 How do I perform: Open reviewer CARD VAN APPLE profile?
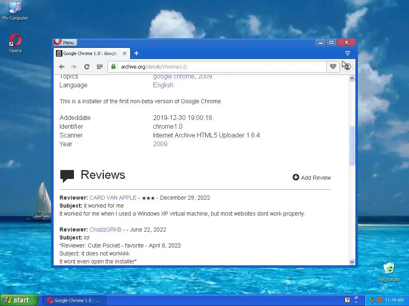point(113,198)
